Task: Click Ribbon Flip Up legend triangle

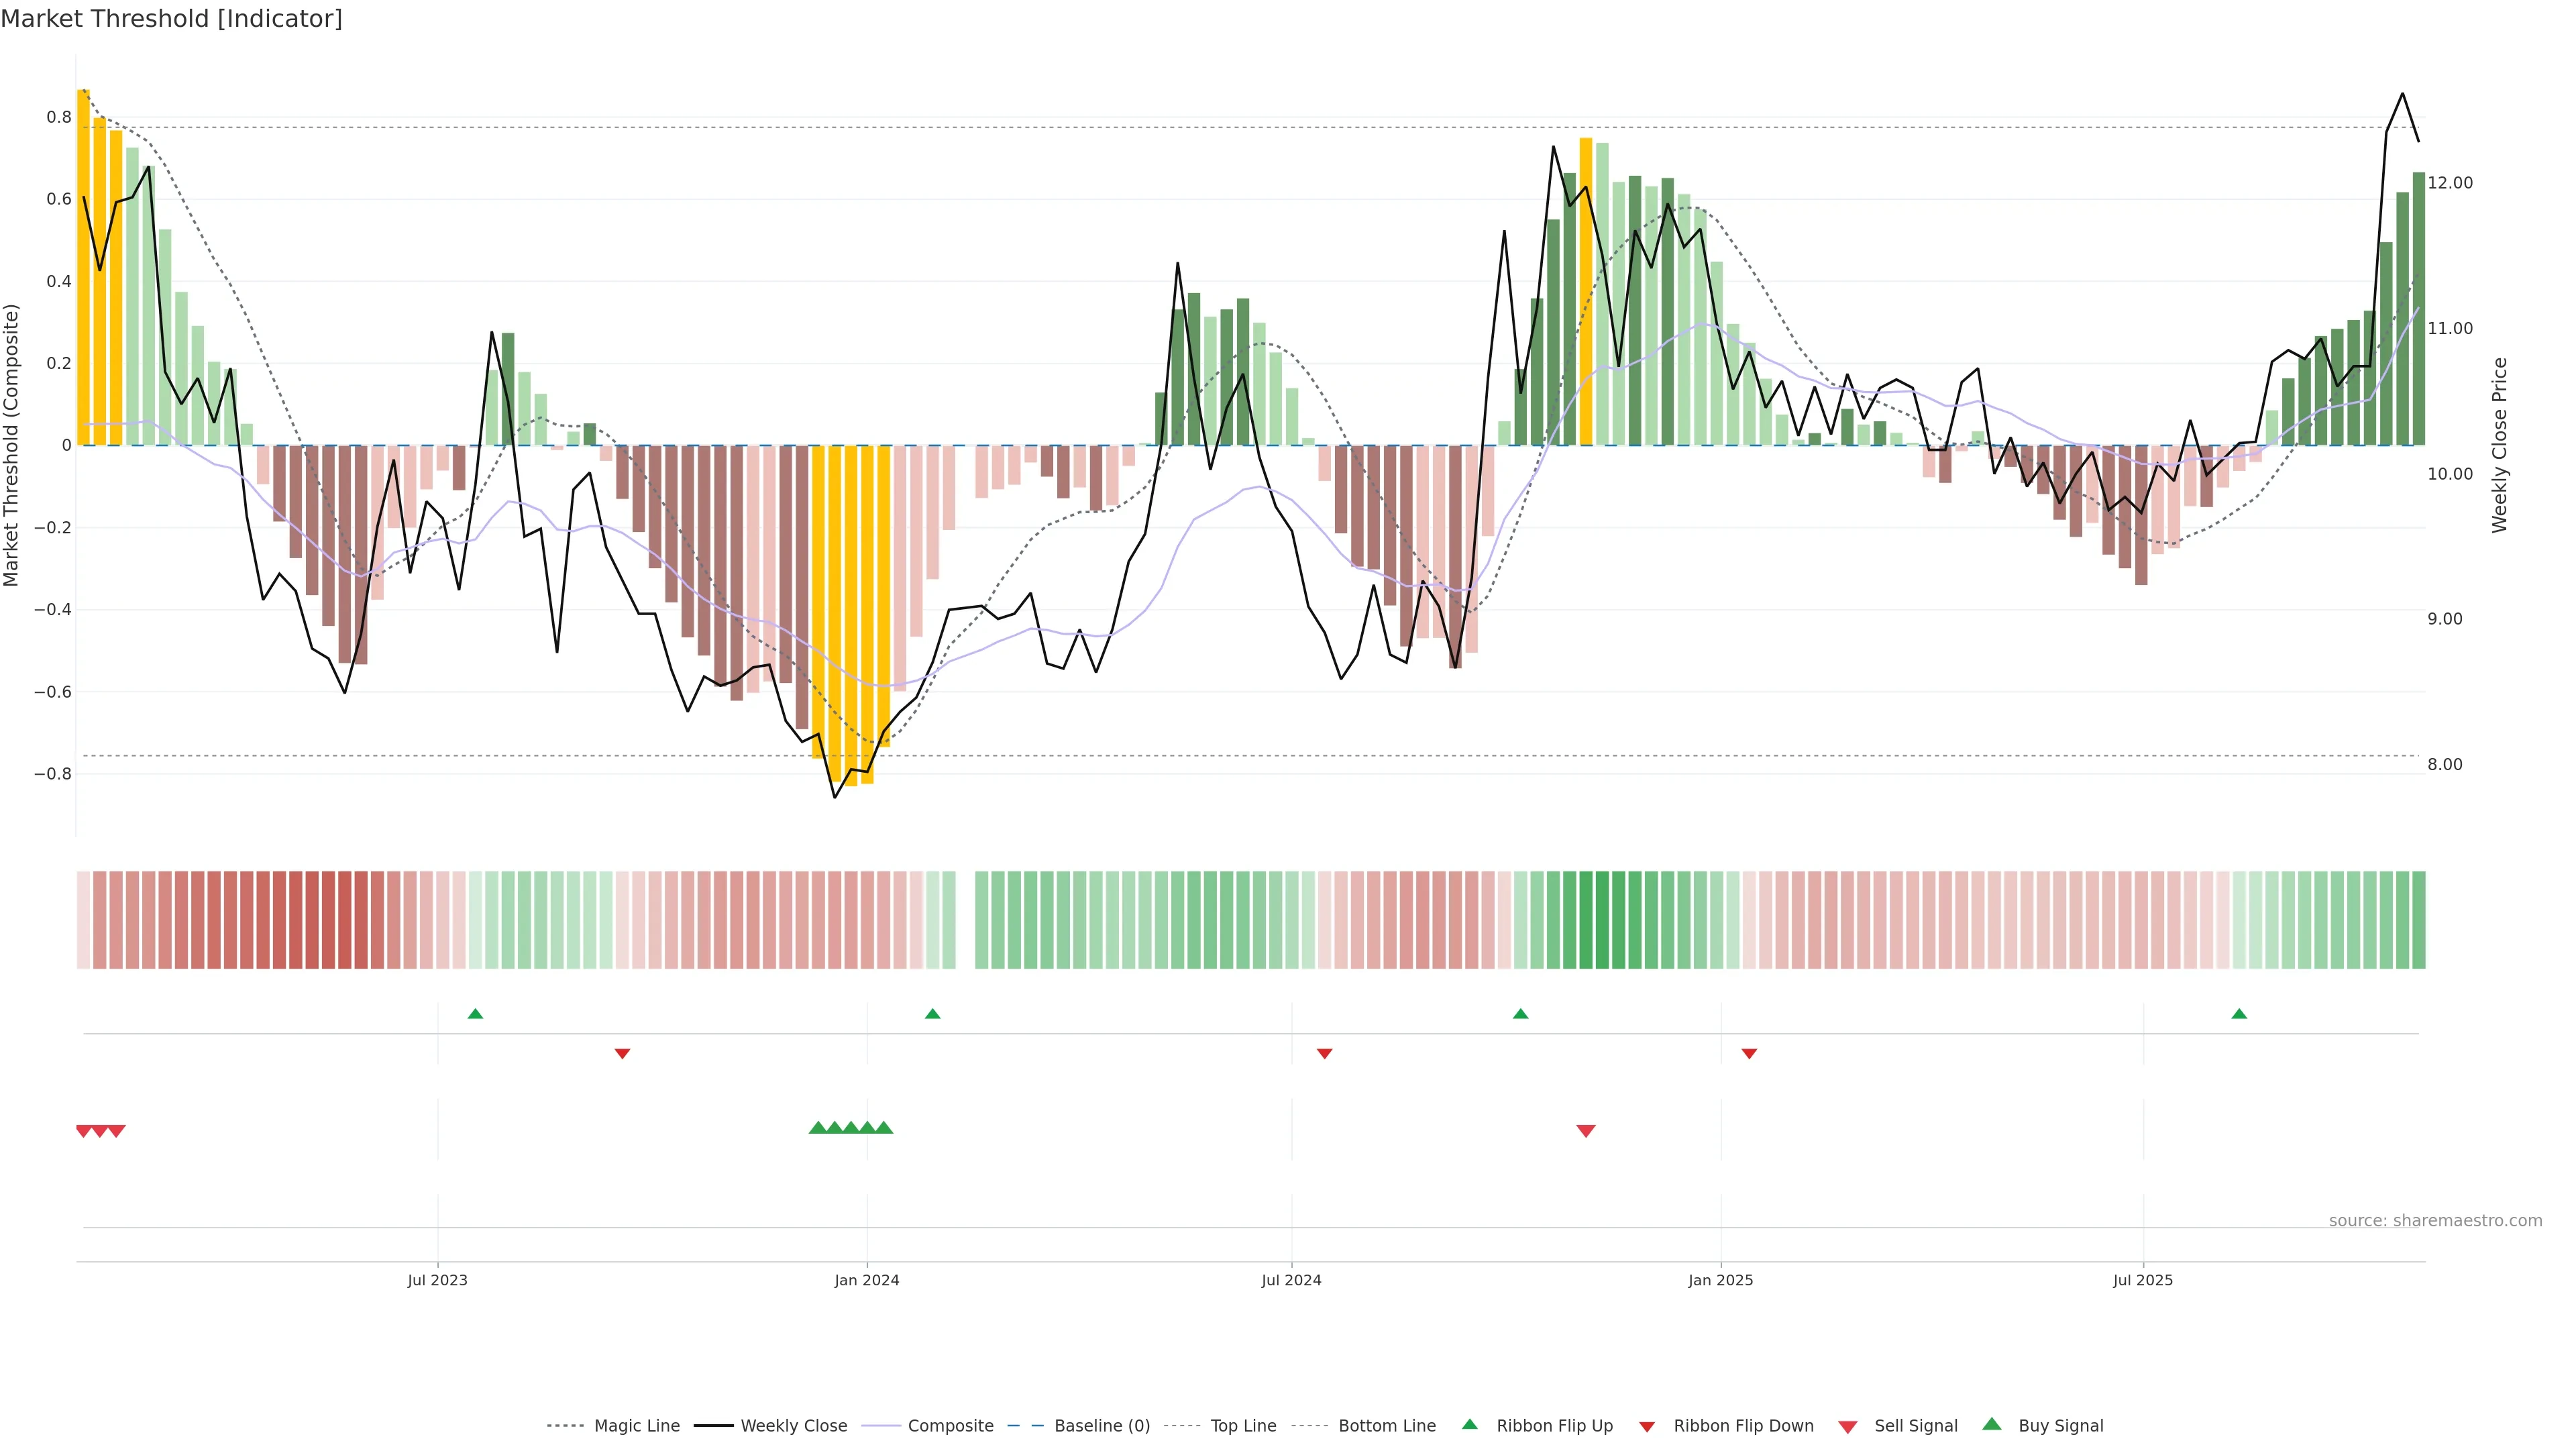Action: point(1469,1425)
